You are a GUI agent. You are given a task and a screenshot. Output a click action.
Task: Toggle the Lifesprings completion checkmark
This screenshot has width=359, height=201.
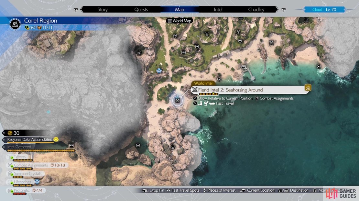point(11,183)
